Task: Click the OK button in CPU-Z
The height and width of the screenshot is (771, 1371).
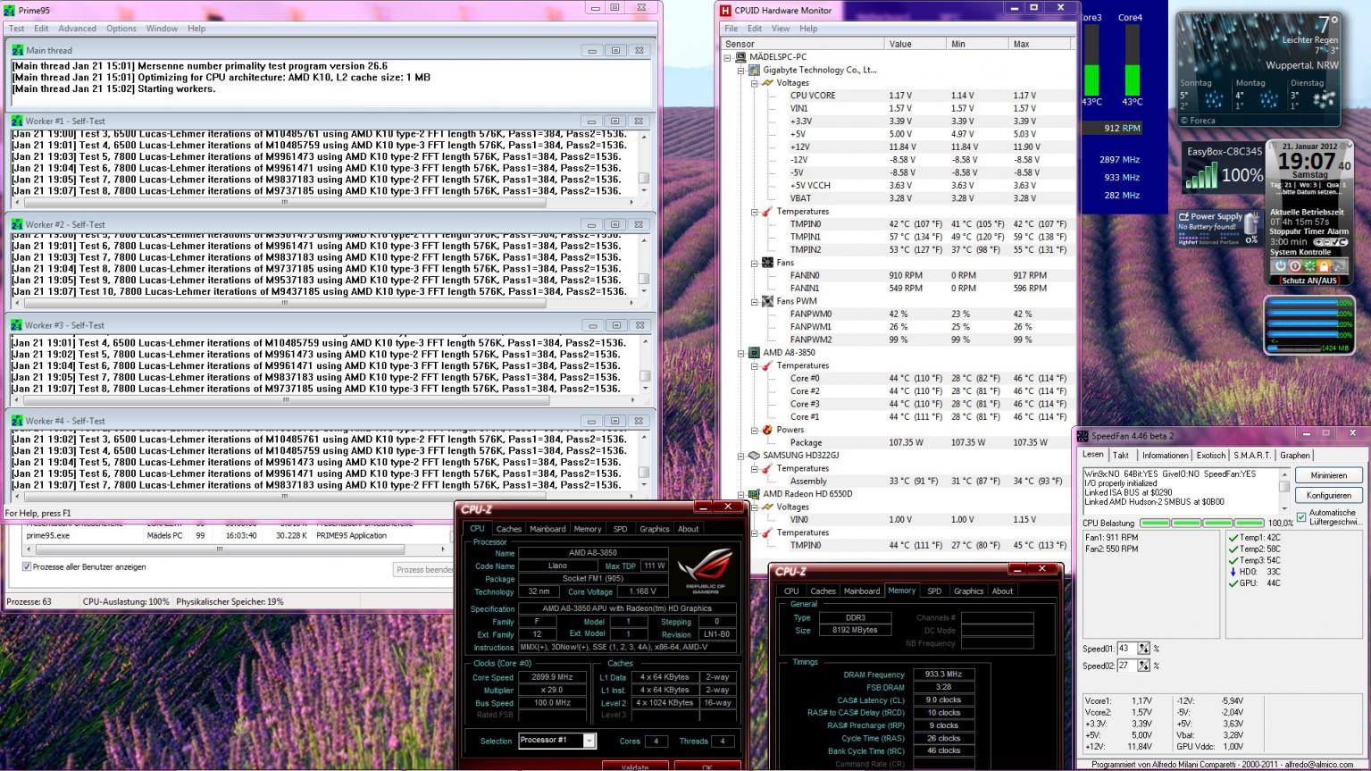Action: [x=707, y=767]
